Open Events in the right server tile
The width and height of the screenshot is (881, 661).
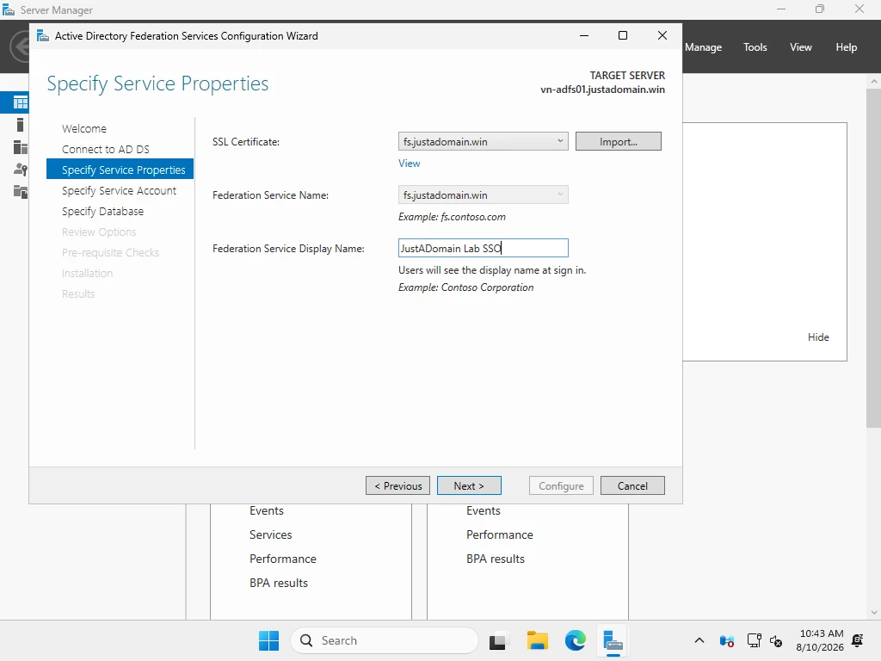pyautogui.click(x=484, y=511)
